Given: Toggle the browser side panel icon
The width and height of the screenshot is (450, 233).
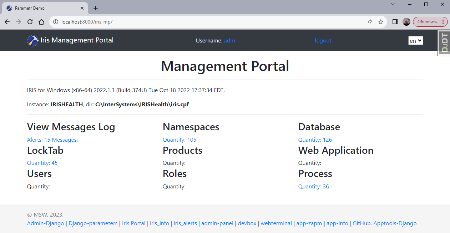Looking at the screenshot, I should click(395, 22).
